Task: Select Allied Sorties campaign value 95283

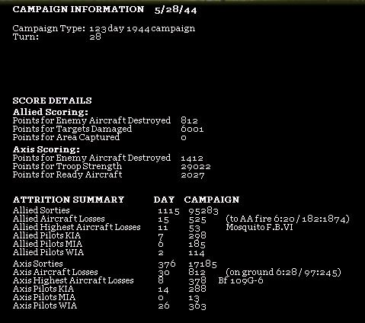Action: pos(203,211)
